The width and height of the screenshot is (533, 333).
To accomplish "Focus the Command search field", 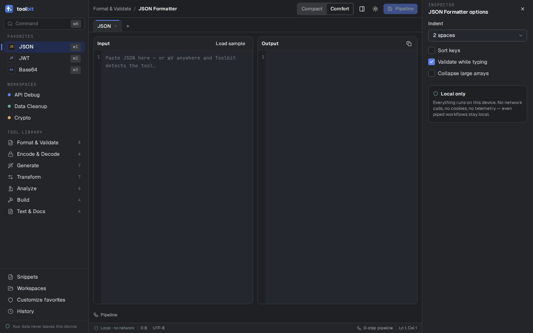I will tap(44, 24).
